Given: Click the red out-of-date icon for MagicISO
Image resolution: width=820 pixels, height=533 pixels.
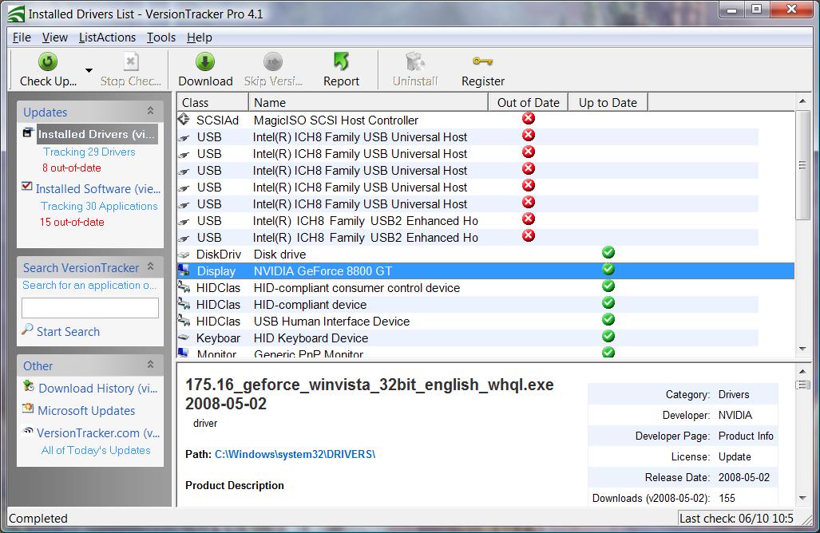Looking at the screenshot, I should 529,119.
